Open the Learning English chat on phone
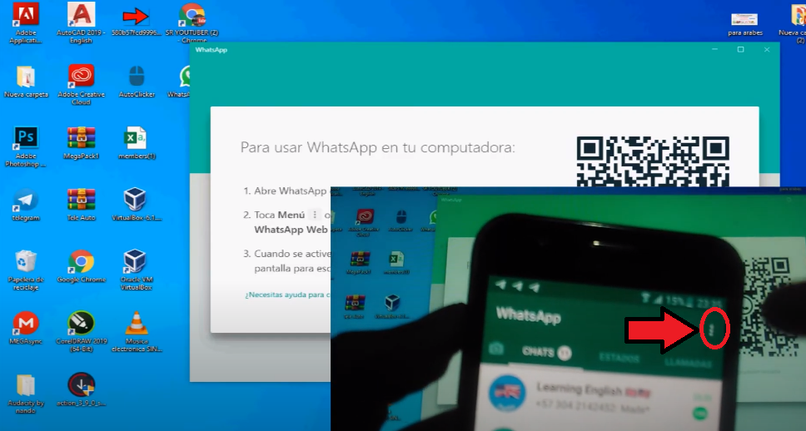The width and height of the screenshot is (806, 431). tap(601, 398)
